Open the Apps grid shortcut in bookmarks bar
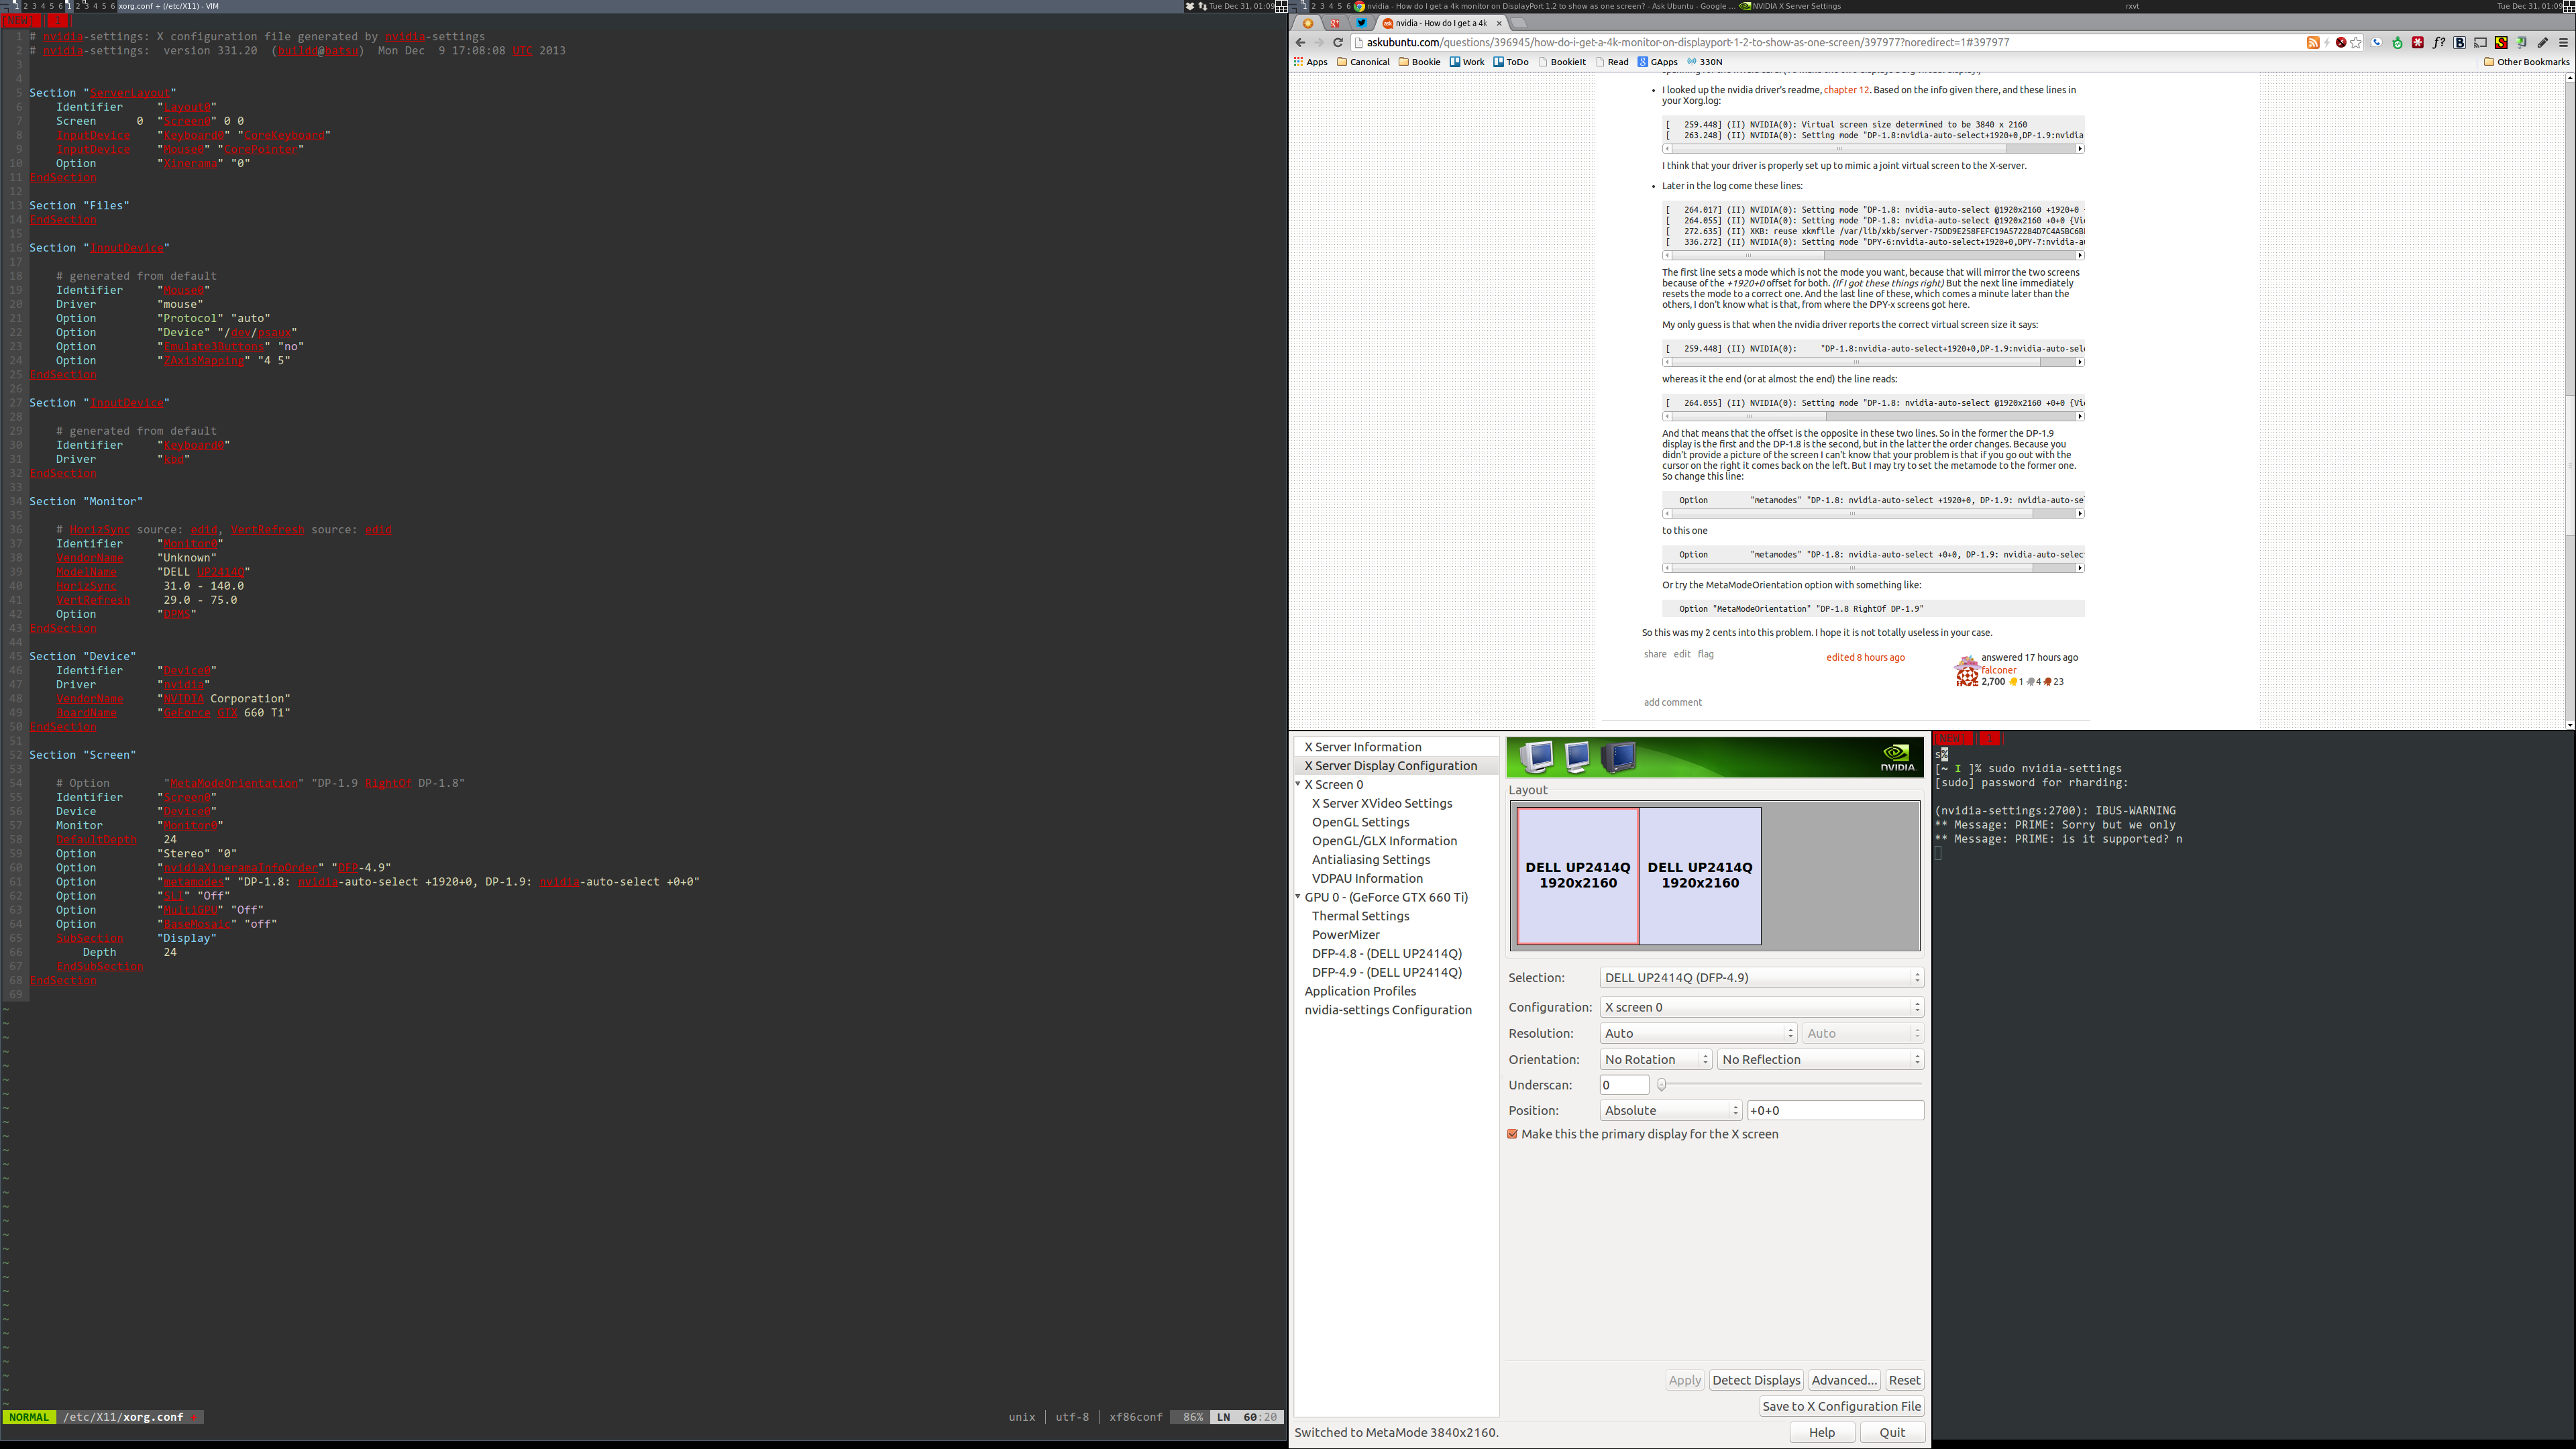Viewport: 2576px width, 1449px height. tap(1310, 62)
